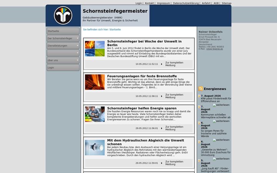Click the Startseite breadcrumb link
Image resolution: width=277 pixels, height=173 pixels.
pyautogui.click(x=115, y=30)
